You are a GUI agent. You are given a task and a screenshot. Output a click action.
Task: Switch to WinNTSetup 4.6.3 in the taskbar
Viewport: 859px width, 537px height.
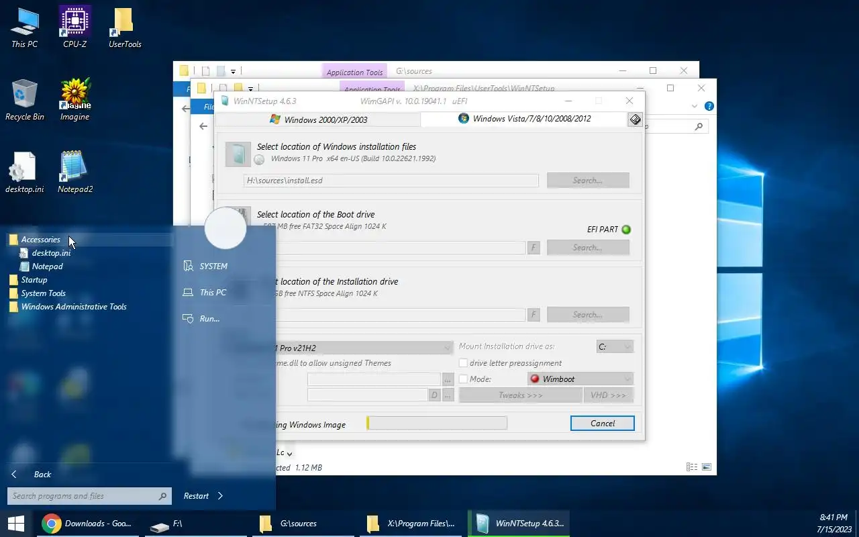(518, 523)
